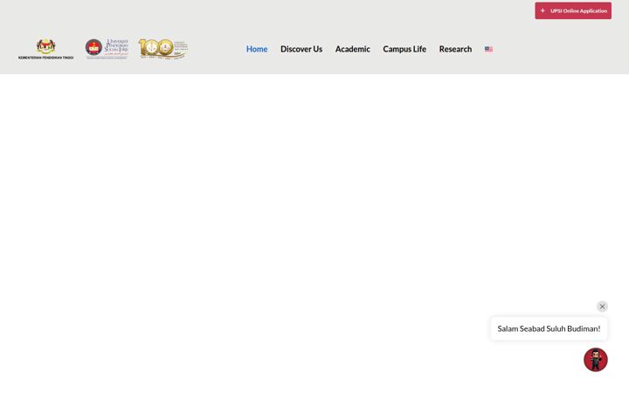Click the Kementerian Pendidikan Tinggi logo
629x393 pixels.
coord(45,49)
